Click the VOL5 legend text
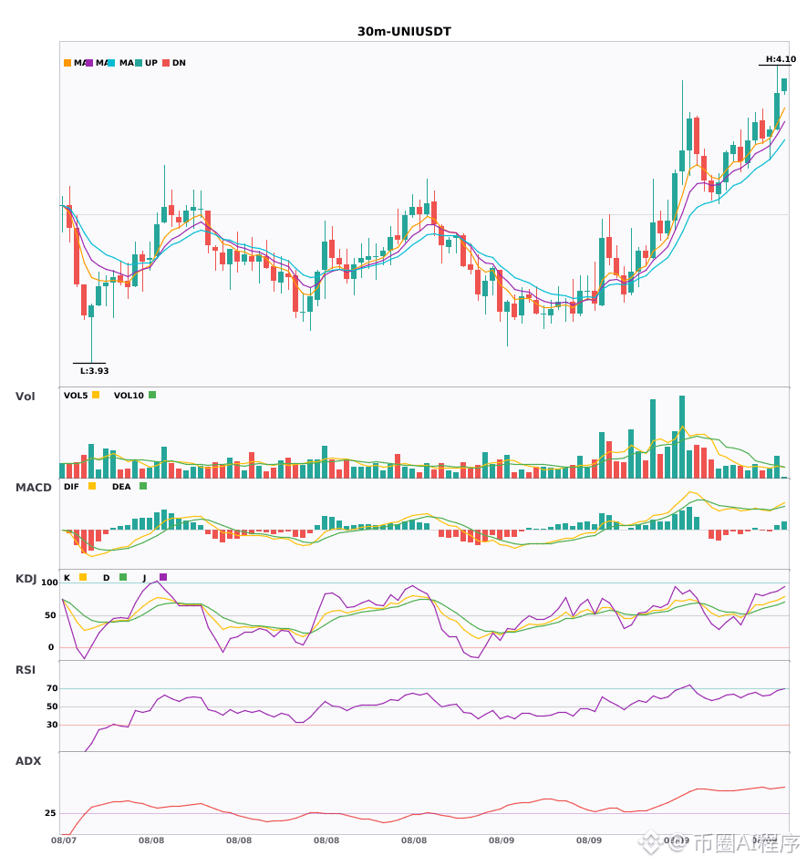 tap(76, 396)
